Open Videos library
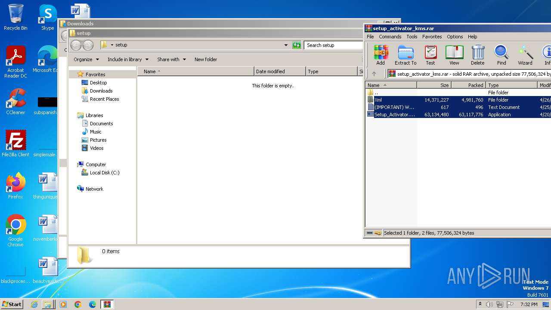This screenshot has width=551, height=310. point(96,148)
